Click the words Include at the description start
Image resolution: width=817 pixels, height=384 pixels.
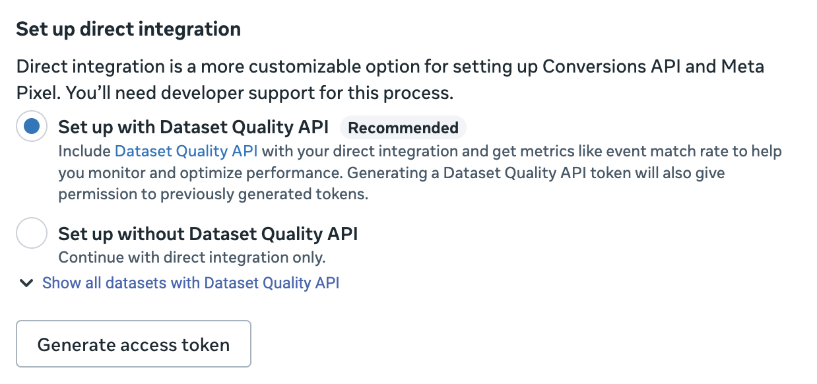coord(84,151)
